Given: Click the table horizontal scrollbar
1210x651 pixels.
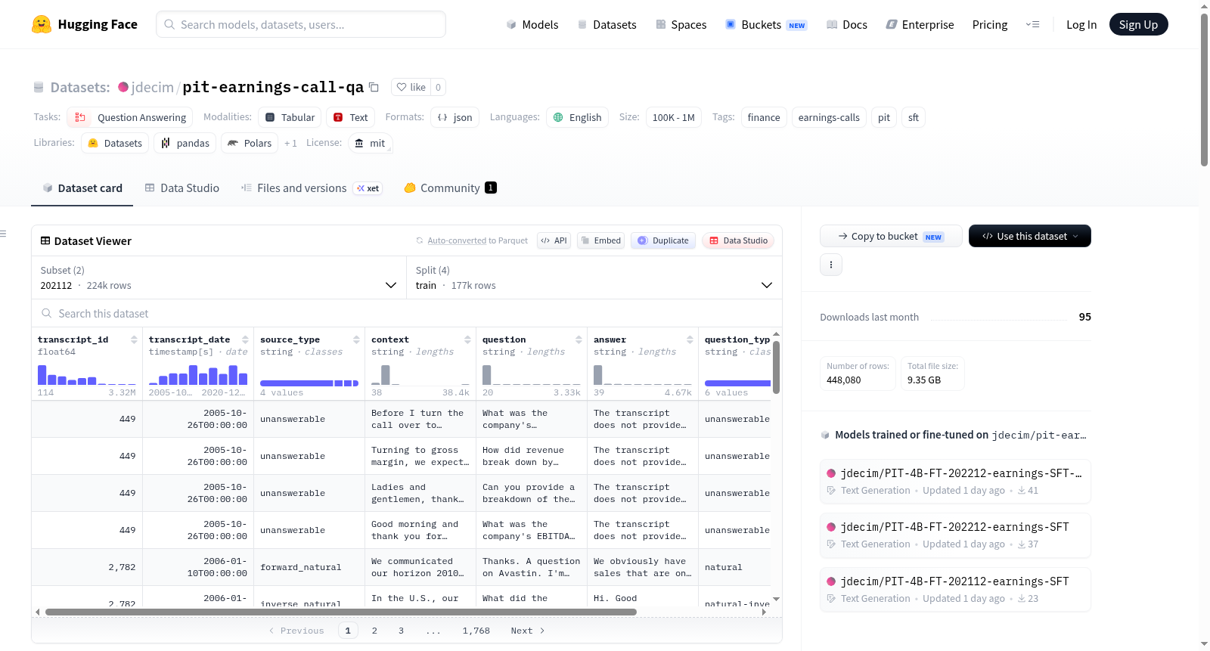Looking at the screenshot, I should point(341,612).
